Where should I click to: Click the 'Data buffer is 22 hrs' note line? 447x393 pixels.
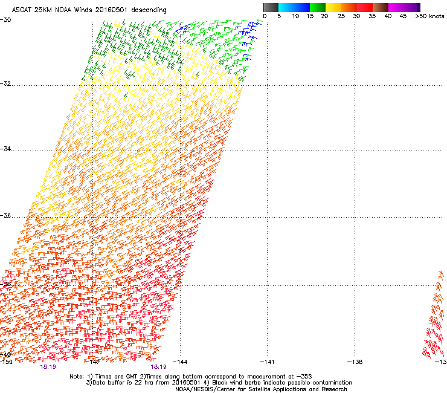pos(219,383)
